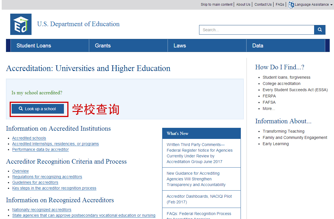Image resolution: width=334 pixels, height=219 pixels.
Task: Click the Look up a school button
Action: tap(38, 109)
